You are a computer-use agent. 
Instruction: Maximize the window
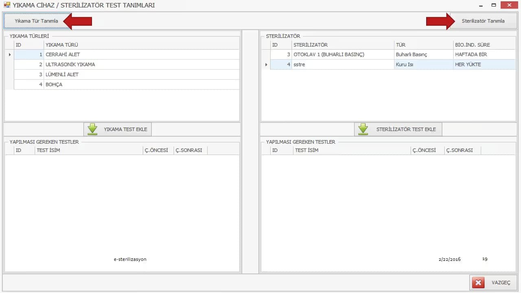(494, 5)
